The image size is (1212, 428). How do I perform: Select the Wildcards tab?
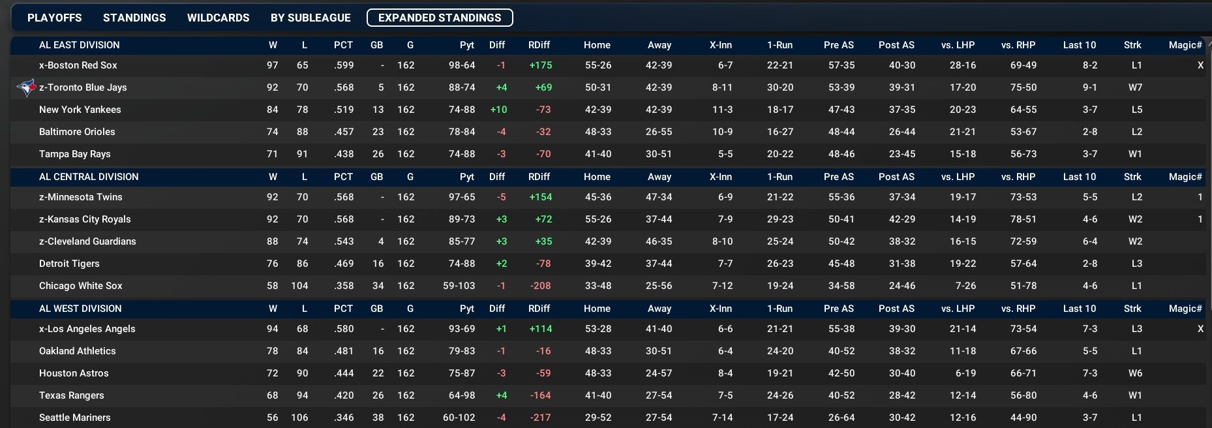[218, 18]
